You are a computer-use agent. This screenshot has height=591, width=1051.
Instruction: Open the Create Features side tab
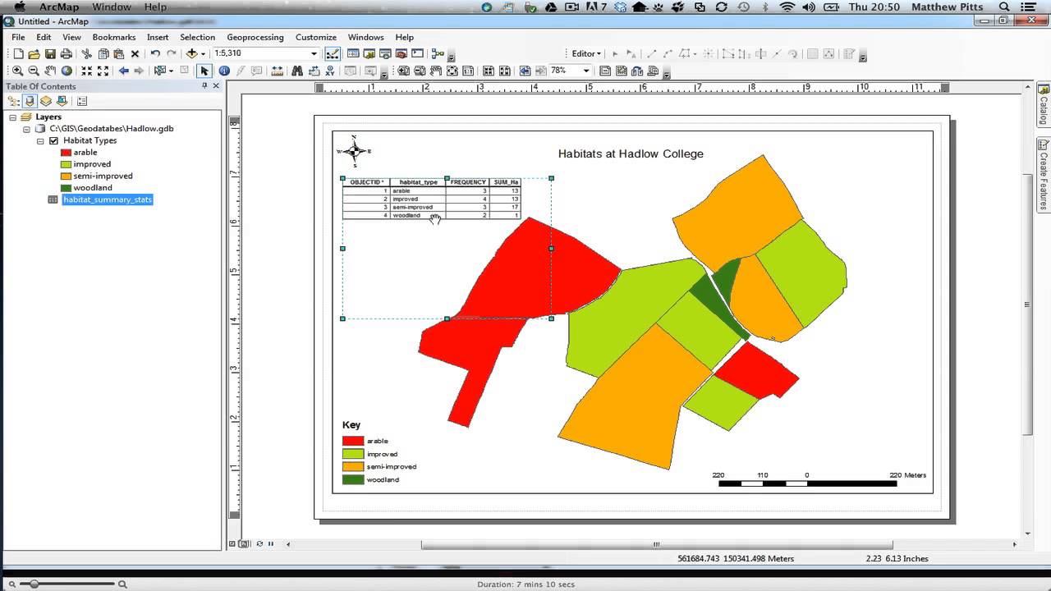1044,175
